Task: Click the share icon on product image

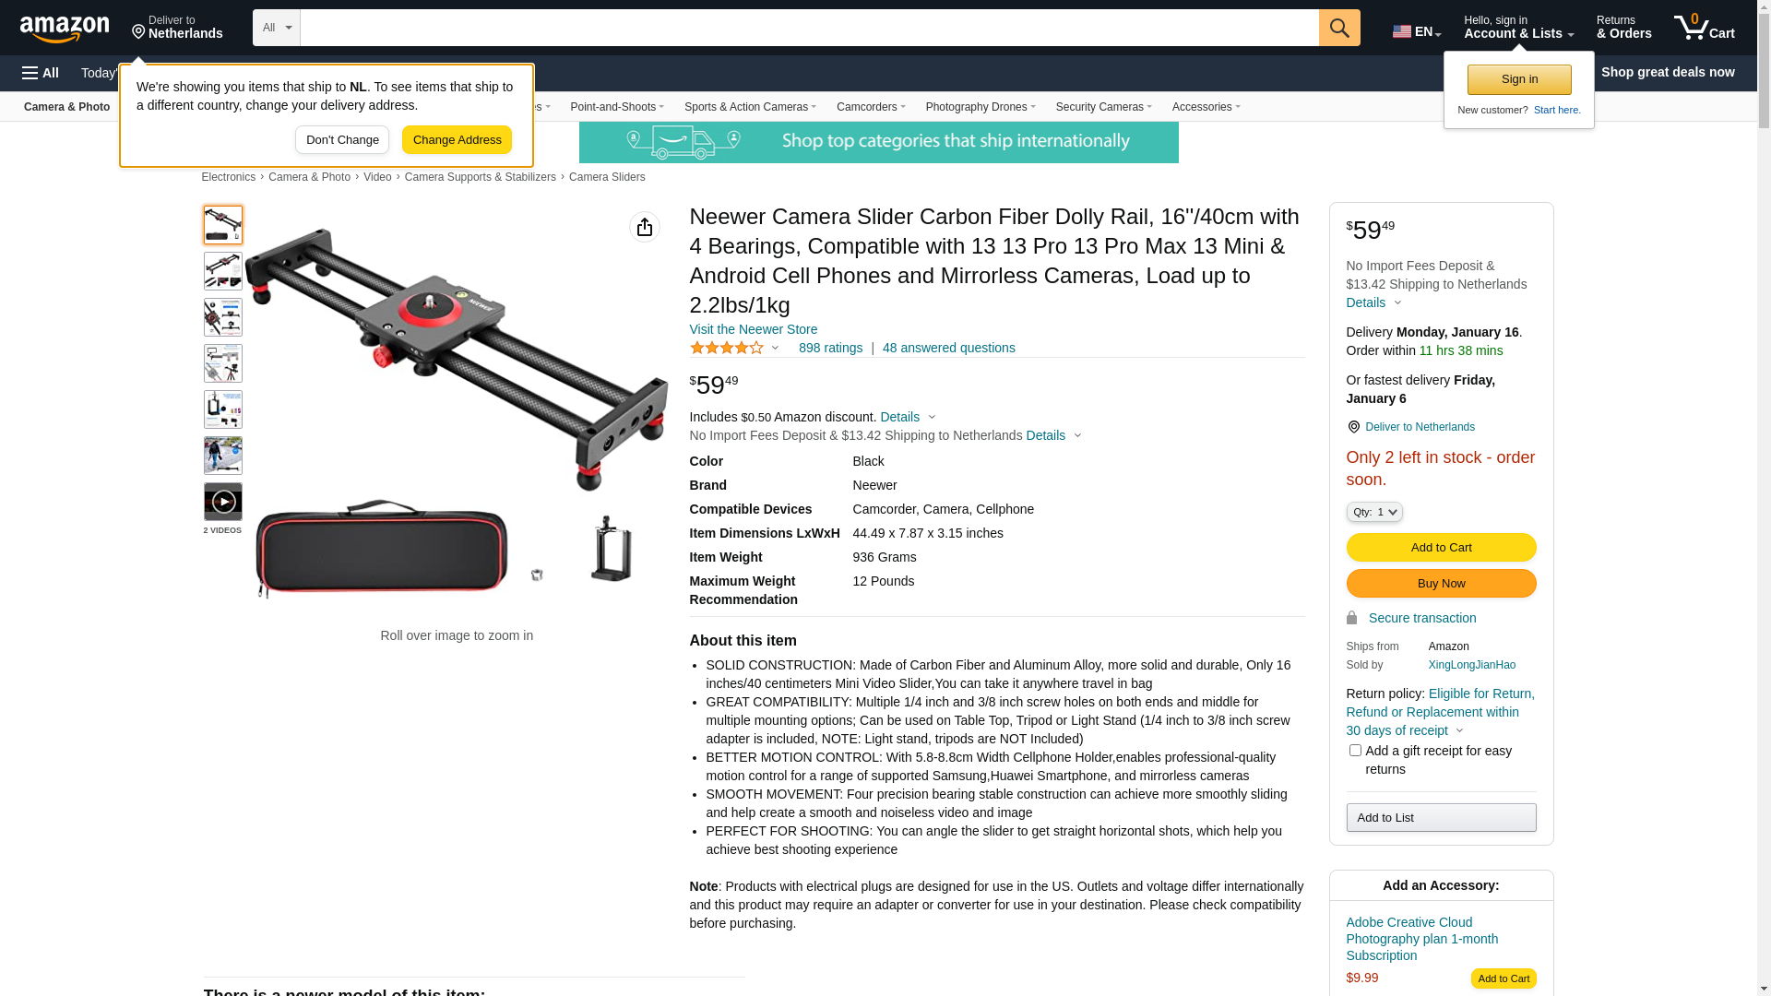Action: pos(645,227)
